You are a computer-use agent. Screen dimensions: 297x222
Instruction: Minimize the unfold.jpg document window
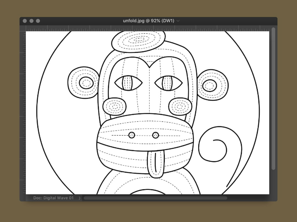tap(31, 21)
